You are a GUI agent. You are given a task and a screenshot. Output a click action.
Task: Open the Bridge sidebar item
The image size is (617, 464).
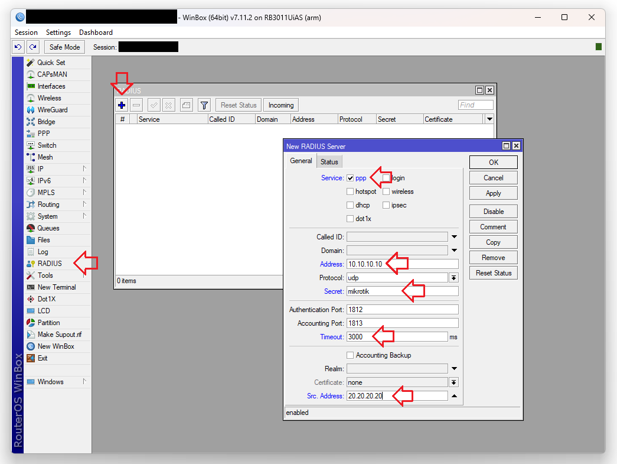(46, 122)
